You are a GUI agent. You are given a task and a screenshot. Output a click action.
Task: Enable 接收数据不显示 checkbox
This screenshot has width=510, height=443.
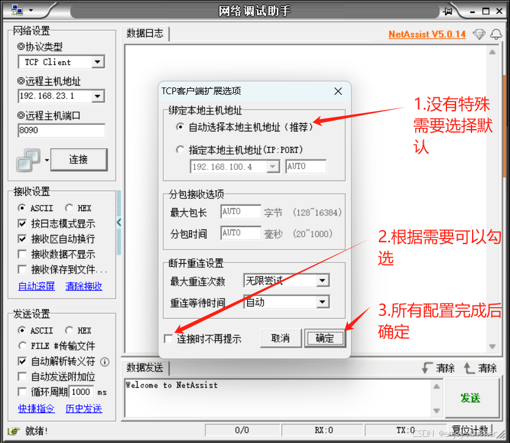(22, 254)
